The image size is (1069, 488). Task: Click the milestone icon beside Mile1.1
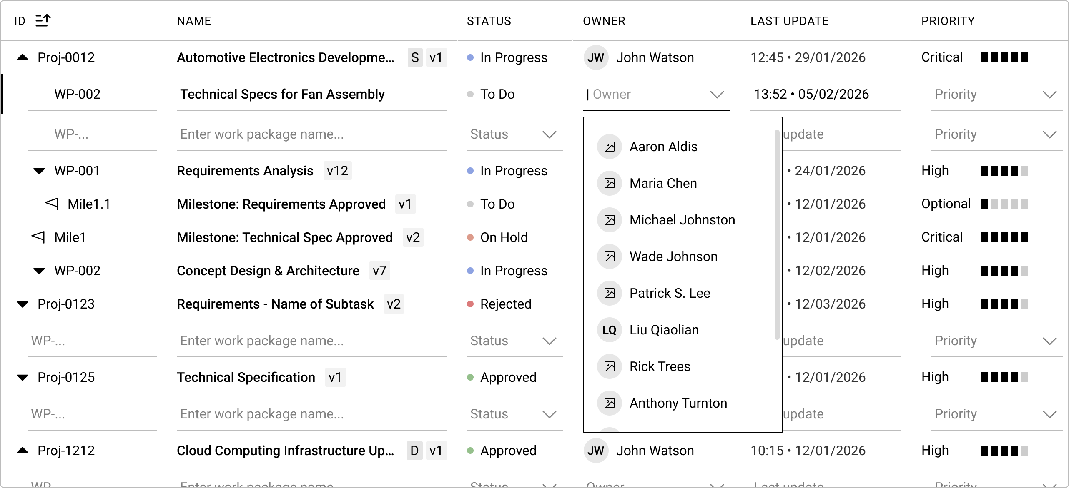[51, 204]
